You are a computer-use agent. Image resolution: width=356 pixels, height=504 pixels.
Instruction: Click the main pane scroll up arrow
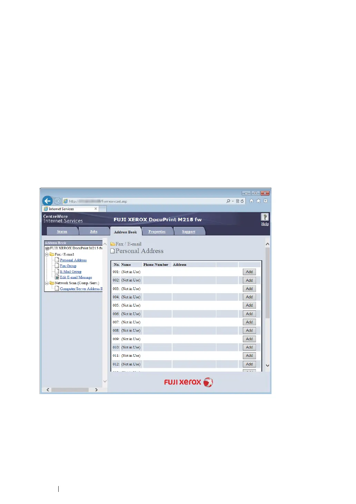click(267, 244)
